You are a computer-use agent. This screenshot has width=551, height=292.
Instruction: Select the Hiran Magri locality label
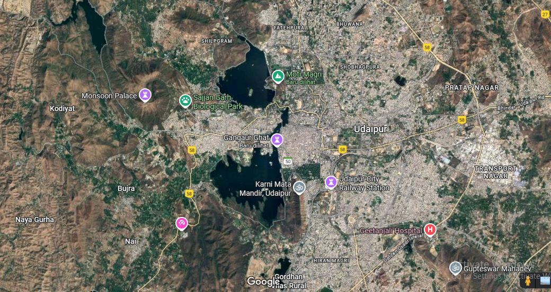(330, 261)
